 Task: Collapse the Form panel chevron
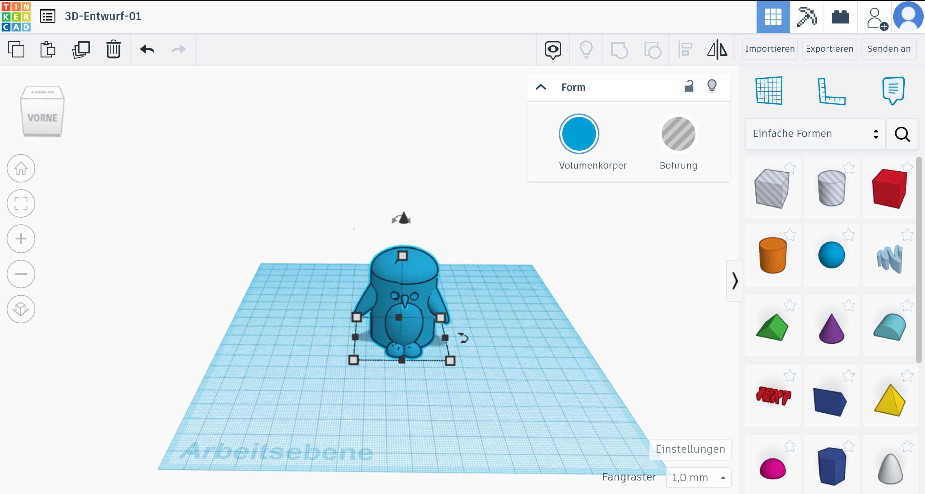coord(541,87)
